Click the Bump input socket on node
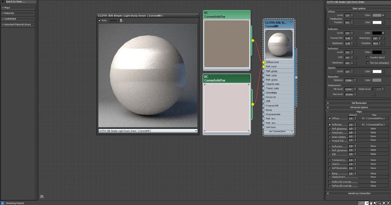 [x=264, y=110]
